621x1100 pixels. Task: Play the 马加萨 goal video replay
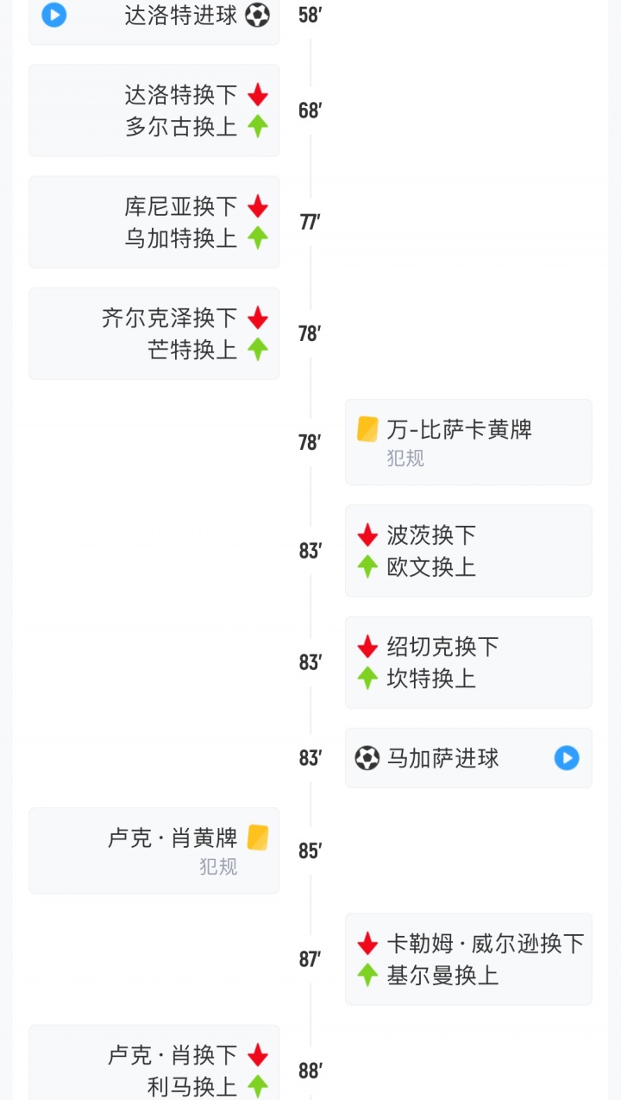566,758
